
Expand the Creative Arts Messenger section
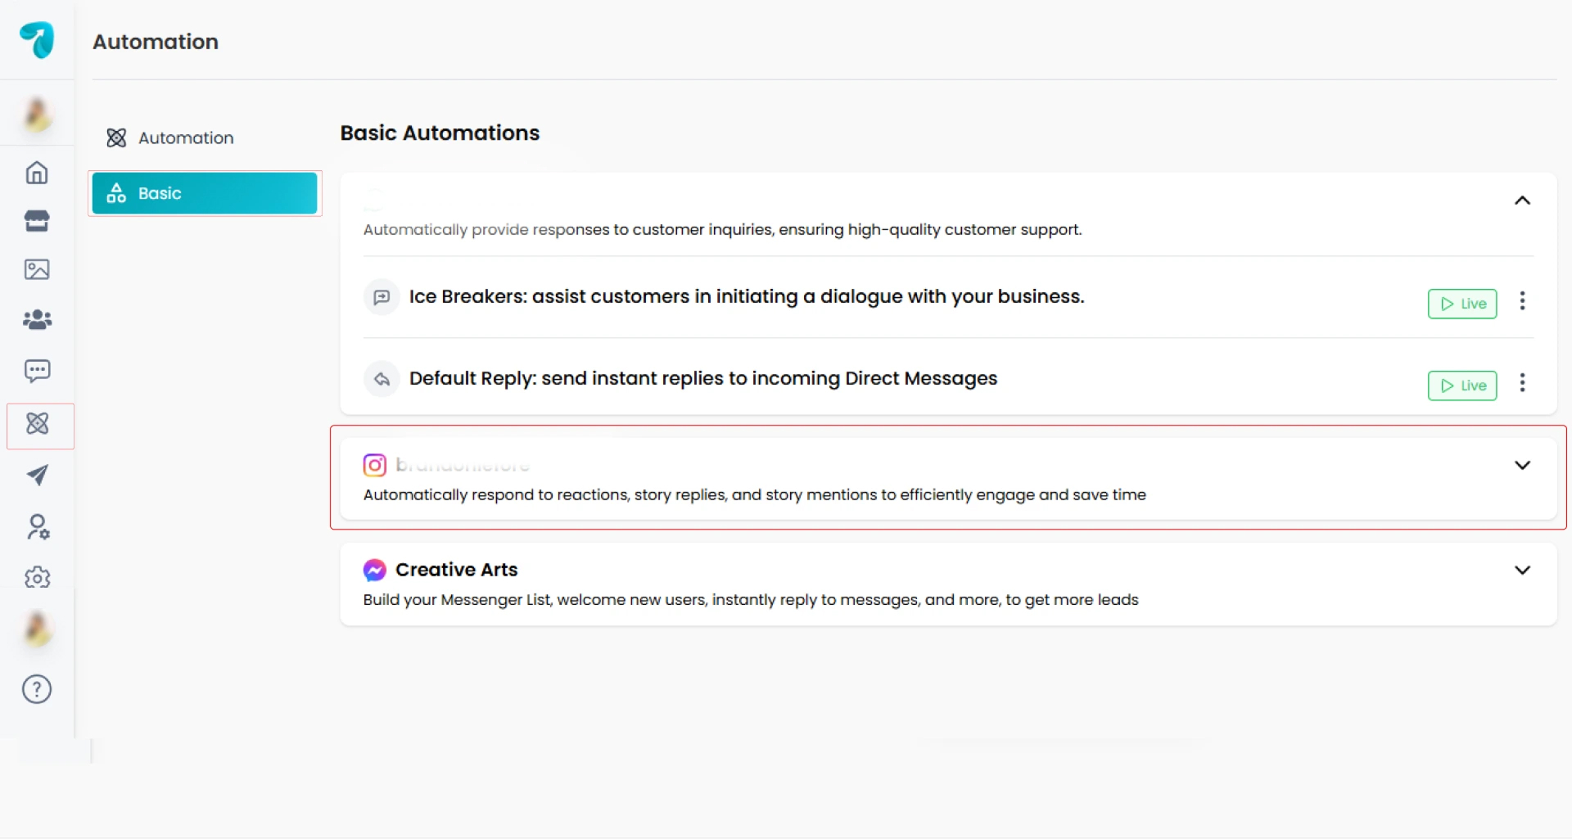click(x=1522, y=570)
